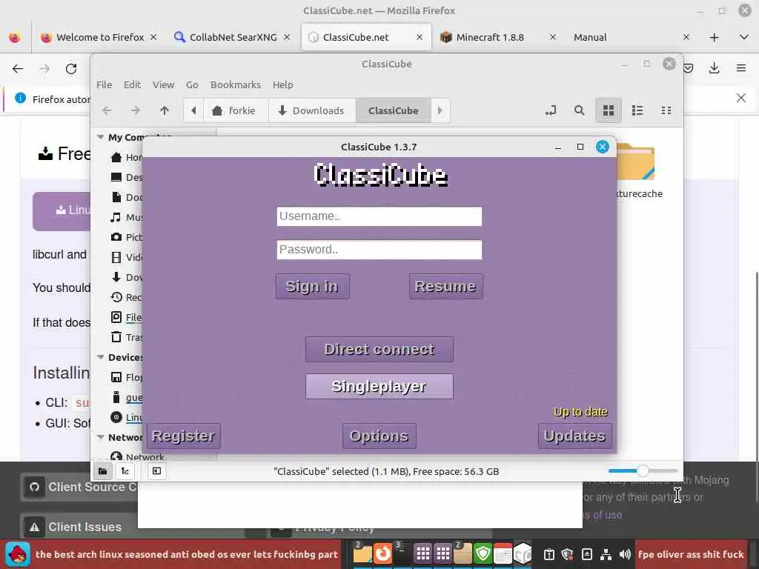The width and height of the screenshot is (759, 569).
Task: Start Singleplayer mode in ClassiCube
Action: pos(379,386)
